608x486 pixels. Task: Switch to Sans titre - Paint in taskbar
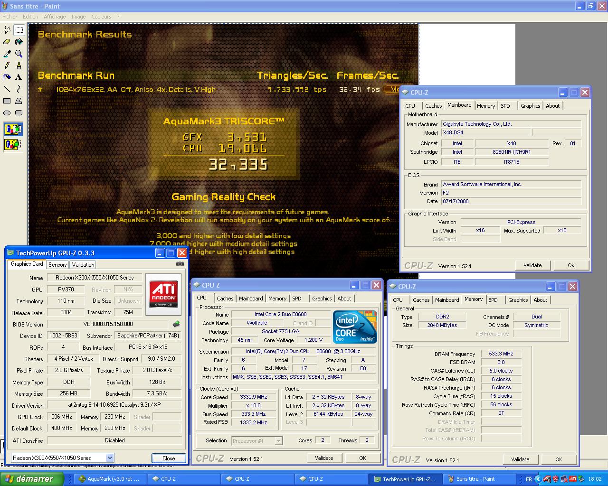click(x=478, y=479)
